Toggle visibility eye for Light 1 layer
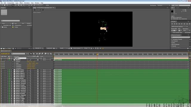The width and height of the screenshot is (191, 107). (x=1, y=58)
